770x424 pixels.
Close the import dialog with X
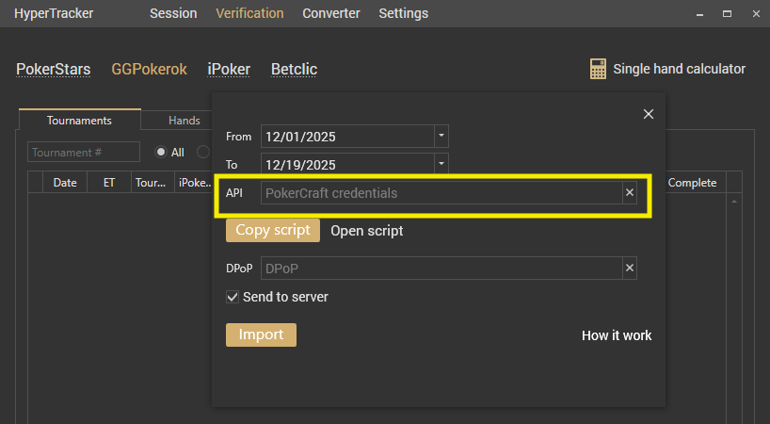pyautogui.click(x=648, y=114)
